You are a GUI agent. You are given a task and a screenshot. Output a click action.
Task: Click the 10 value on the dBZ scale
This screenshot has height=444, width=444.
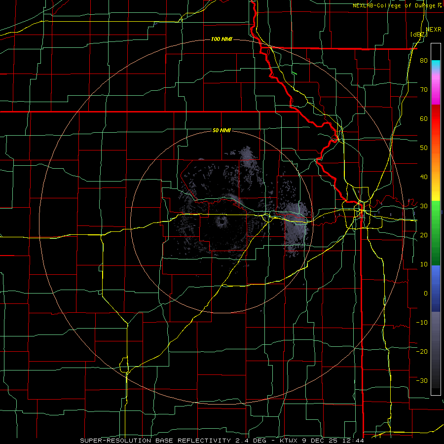(424, 264)
